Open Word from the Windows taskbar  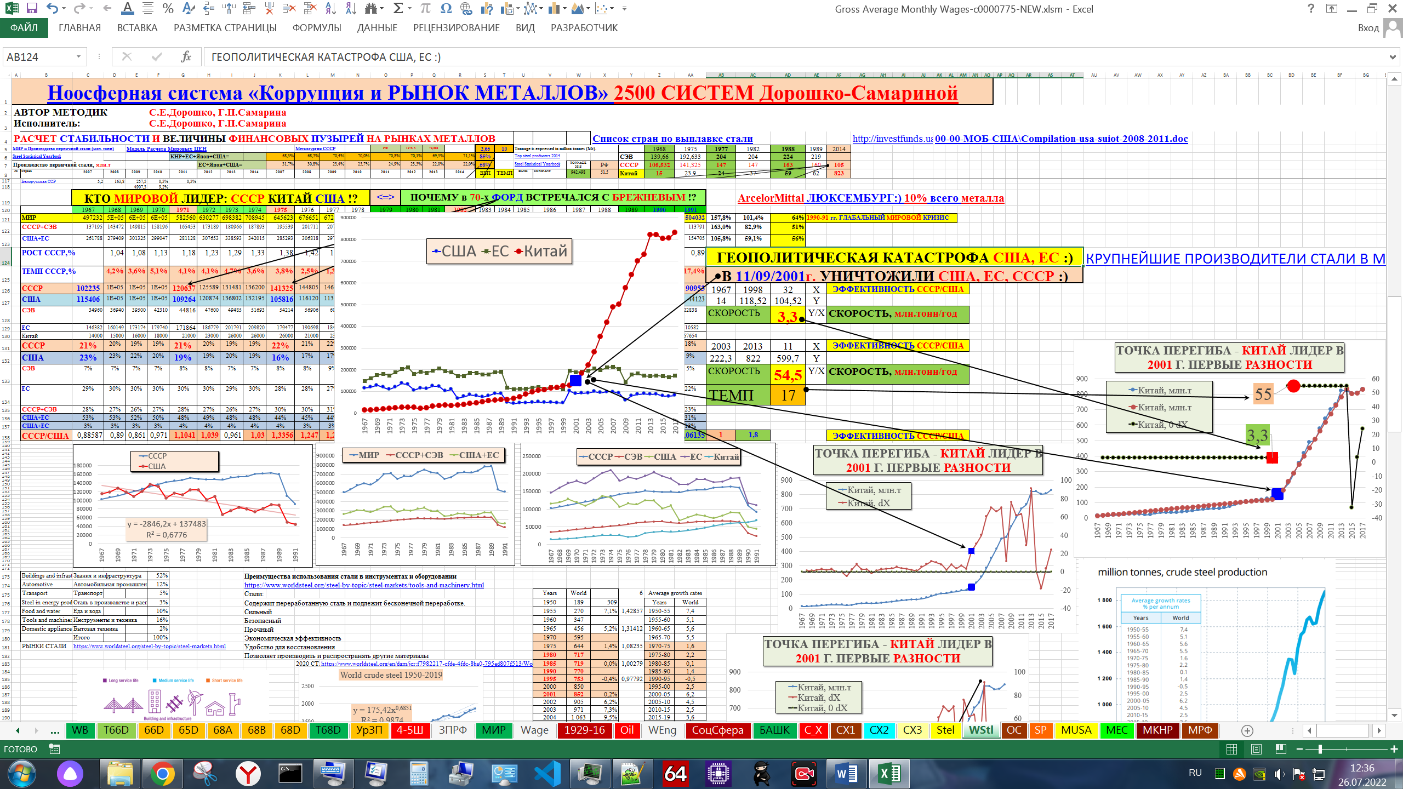[x=847, y=774]
